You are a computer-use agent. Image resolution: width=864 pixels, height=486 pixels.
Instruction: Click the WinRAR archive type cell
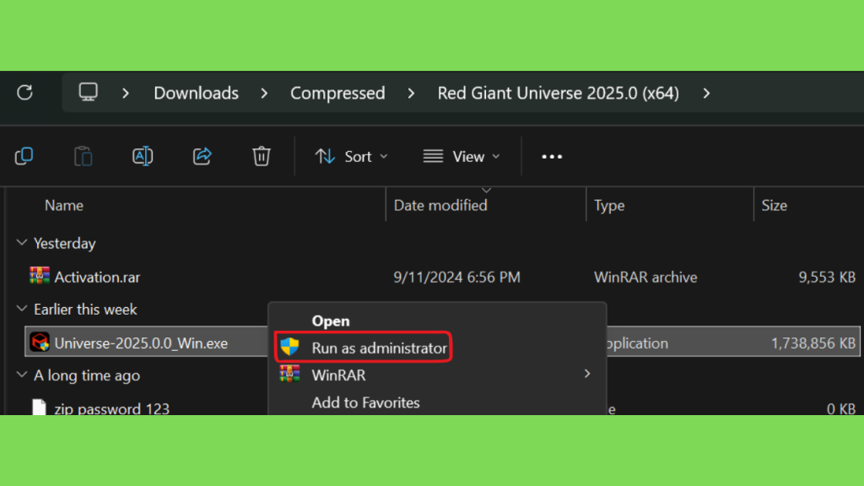[x=645, y=277]
